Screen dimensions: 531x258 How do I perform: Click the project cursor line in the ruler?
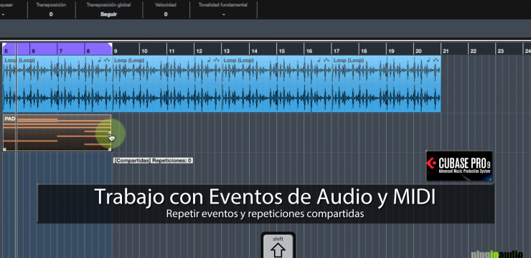click(17, 49)
